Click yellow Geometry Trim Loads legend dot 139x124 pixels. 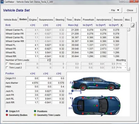coord(35,115)
